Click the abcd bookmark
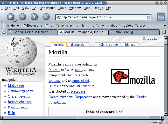Screen dimensions: 168x124 click(112, 26)
